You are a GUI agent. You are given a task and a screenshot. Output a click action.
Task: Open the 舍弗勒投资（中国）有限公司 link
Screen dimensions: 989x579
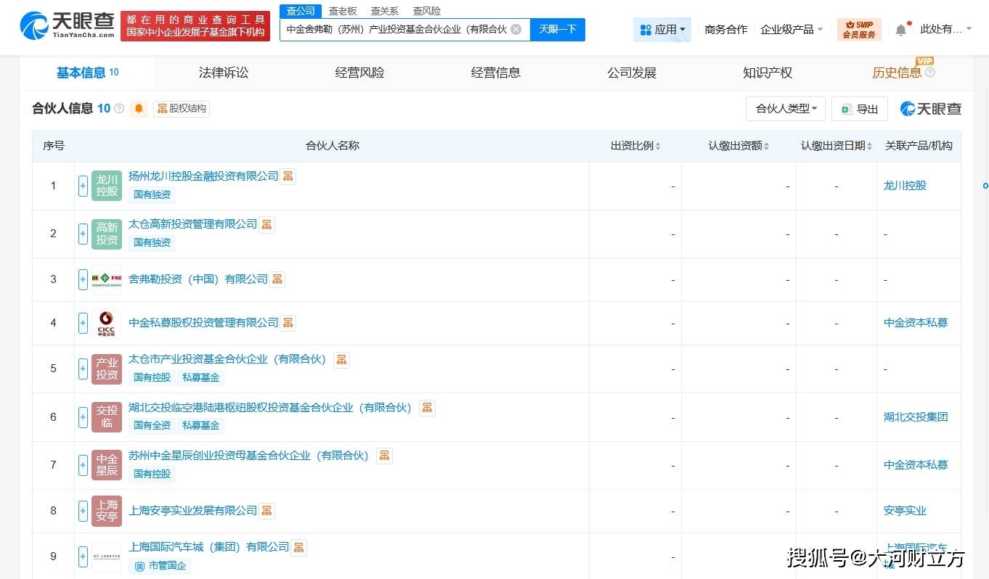(198, 279)
